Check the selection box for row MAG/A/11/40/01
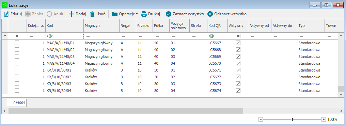346x126 pixels. tap(17, 43)
